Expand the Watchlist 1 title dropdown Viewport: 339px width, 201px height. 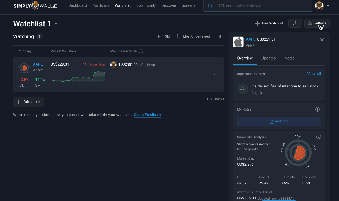click(56, 23)
